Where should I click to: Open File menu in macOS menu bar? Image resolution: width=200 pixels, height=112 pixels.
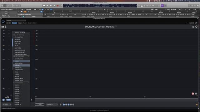(12, 1)
